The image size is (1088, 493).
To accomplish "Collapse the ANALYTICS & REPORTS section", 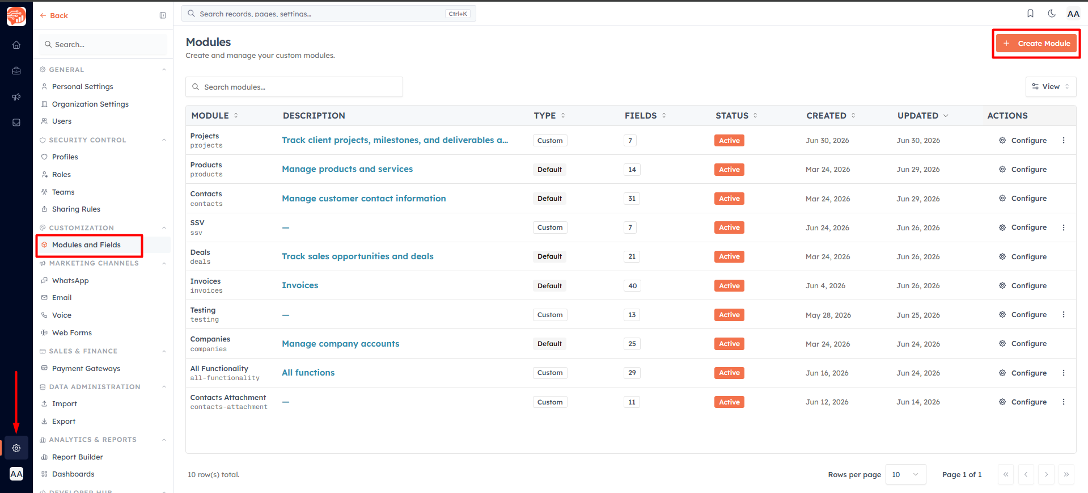I will [x=164, y=440].
